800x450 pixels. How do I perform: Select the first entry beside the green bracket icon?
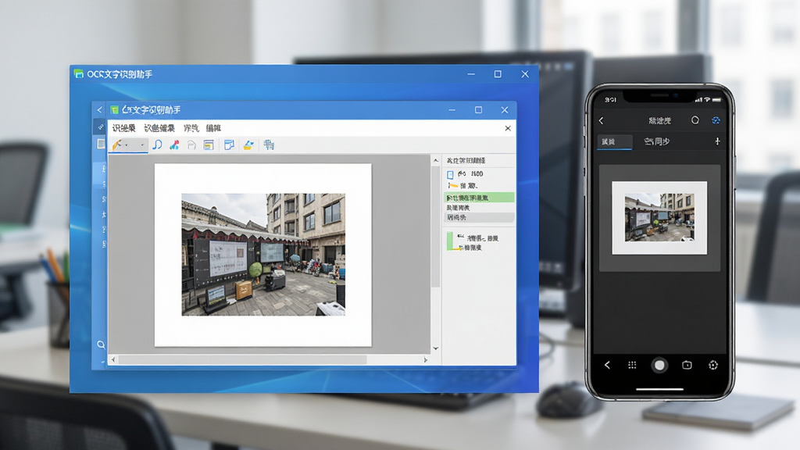(x=477, y=237)
